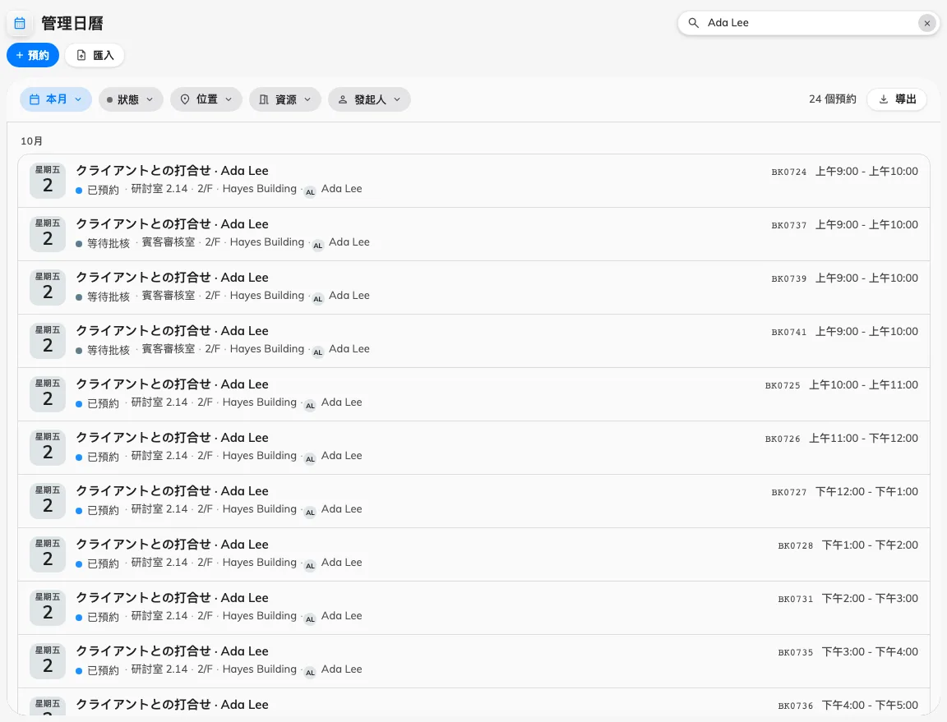Image resolution: width=947 pixels, height=722 pixels.
Task: Click the 已預約 status dot in BK0724 row
Action: click(79, 191)
